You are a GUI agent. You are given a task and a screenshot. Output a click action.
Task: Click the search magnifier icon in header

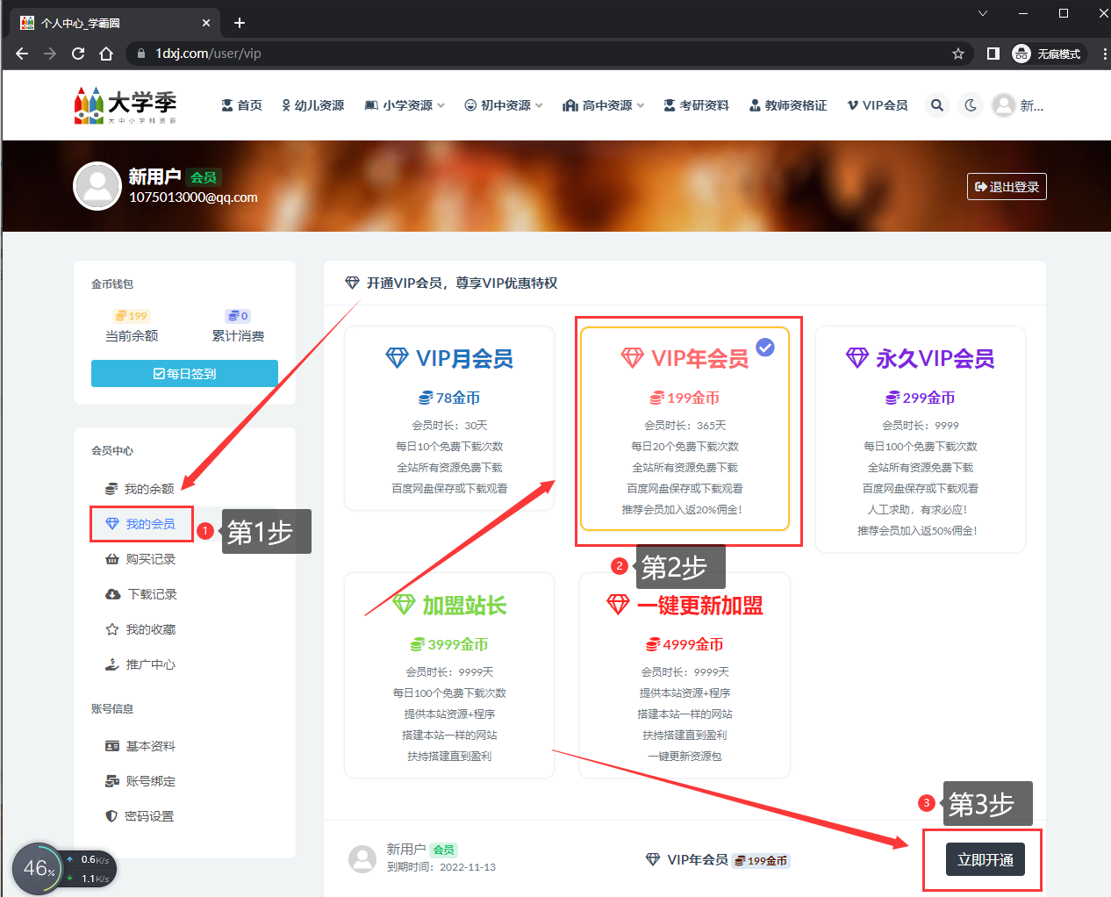(x=937, y=105)
